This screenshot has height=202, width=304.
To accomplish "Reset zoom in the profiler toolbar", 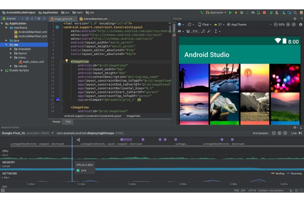I will 285,133.
